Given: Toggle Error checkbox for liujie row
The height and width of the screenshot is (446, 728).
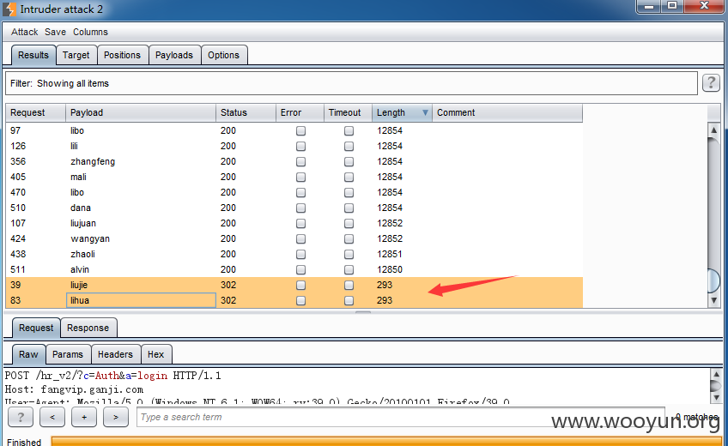Looking at the screenshot, I should tap(300, 285).
